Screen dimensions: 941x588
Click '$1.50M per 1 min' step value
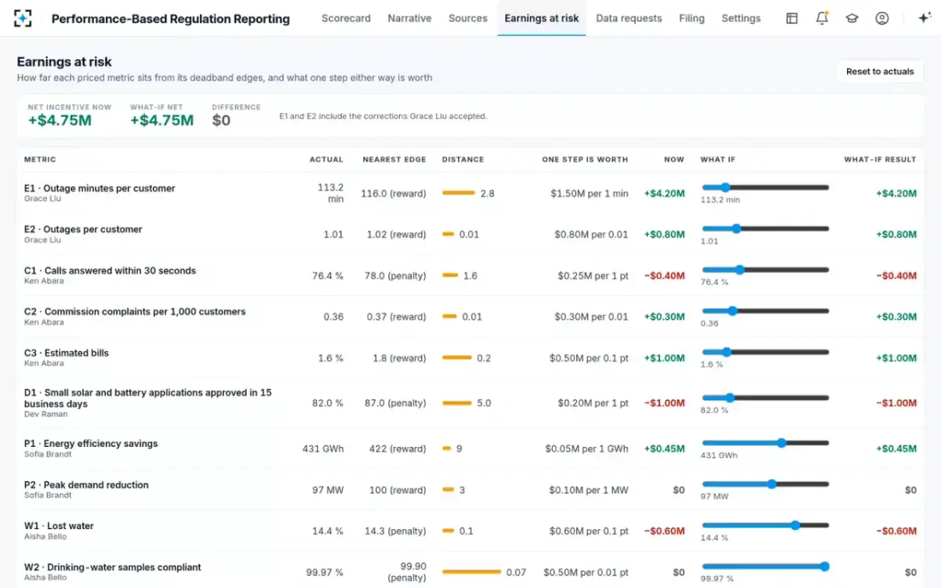[589, 194]
